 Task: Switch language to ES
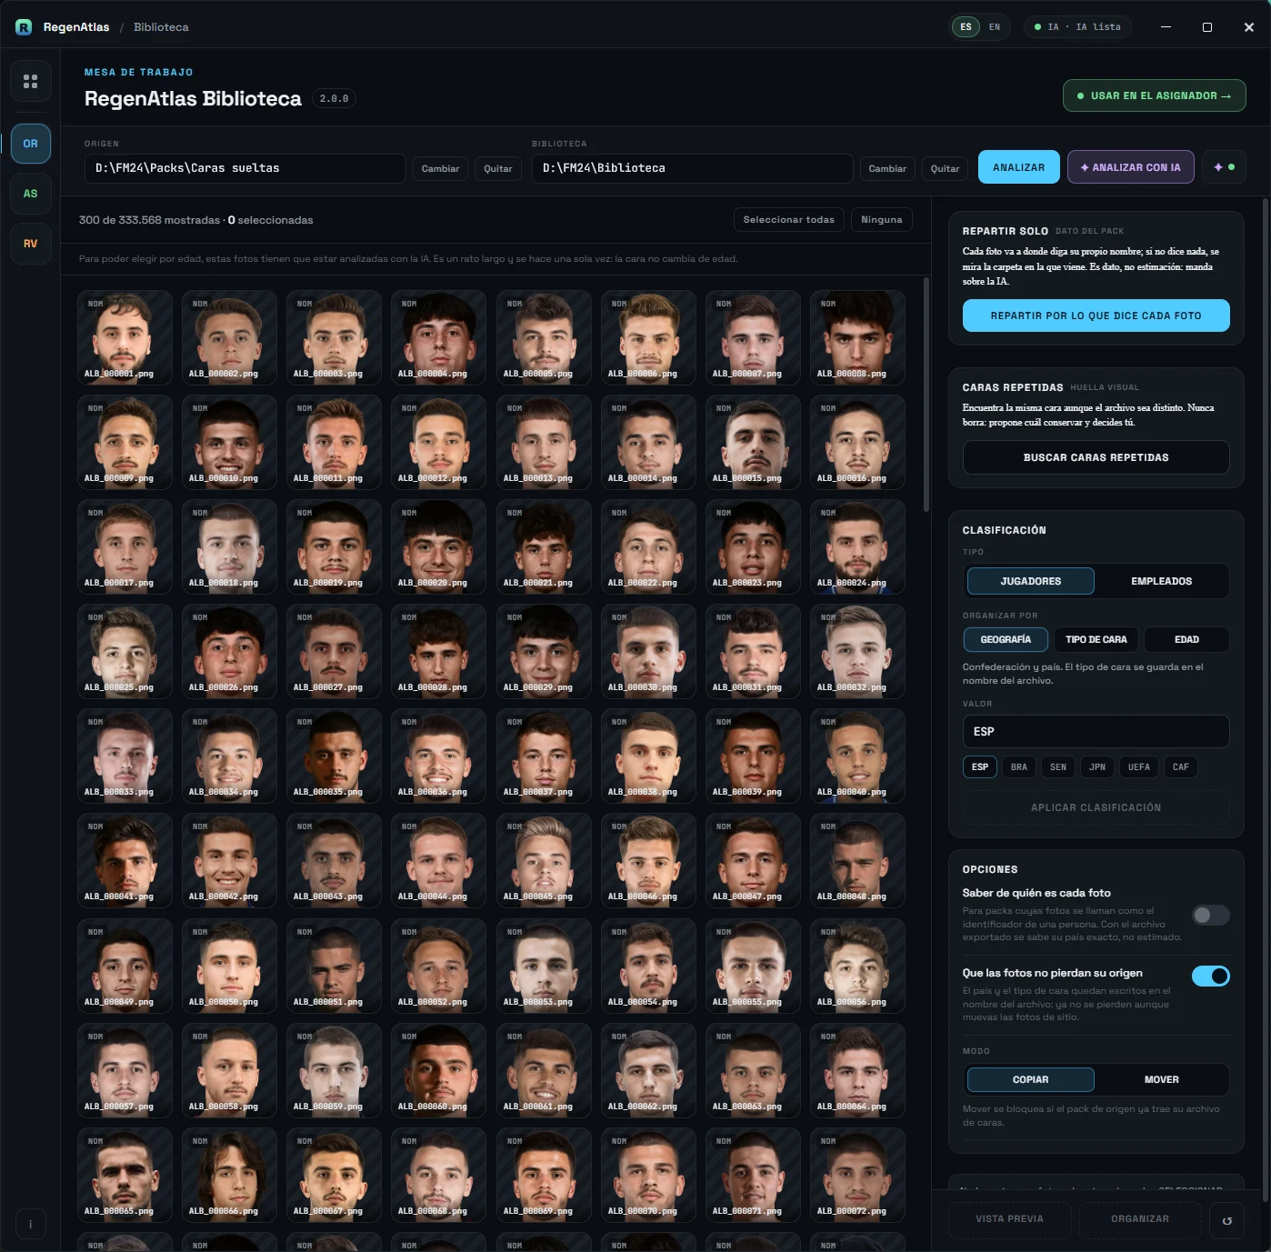(x=966, y=27)
